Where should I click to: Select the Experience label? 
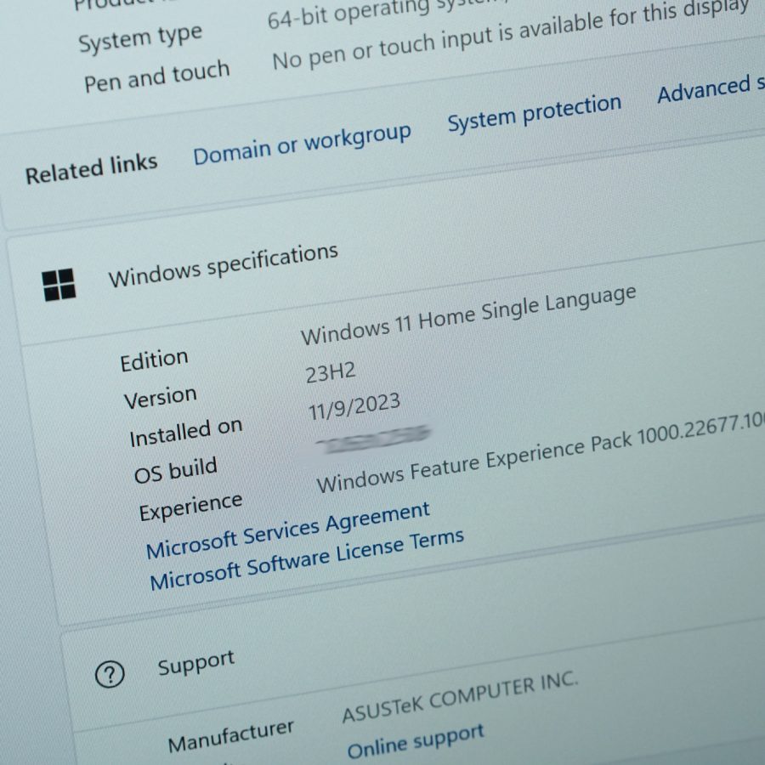pyautogui.click(x=190, y=507)
